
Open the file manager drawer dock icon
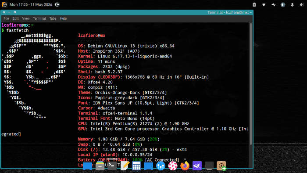click(x=100, y=166)
